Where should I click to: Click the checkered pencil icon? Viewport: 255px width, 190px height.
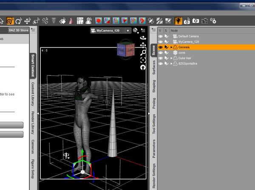168,21
